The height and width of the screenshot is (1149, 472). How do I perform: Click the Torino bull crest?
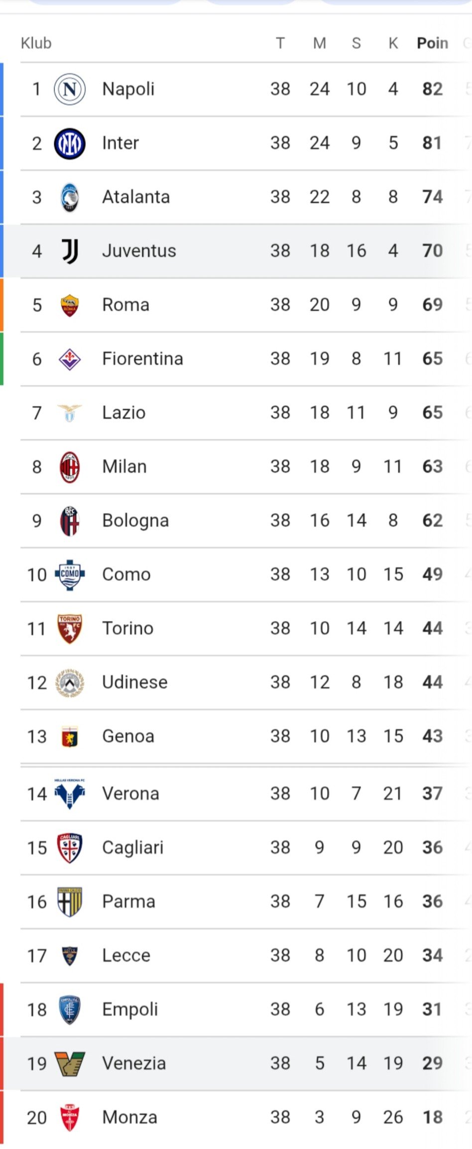click(x=70, y=629)
